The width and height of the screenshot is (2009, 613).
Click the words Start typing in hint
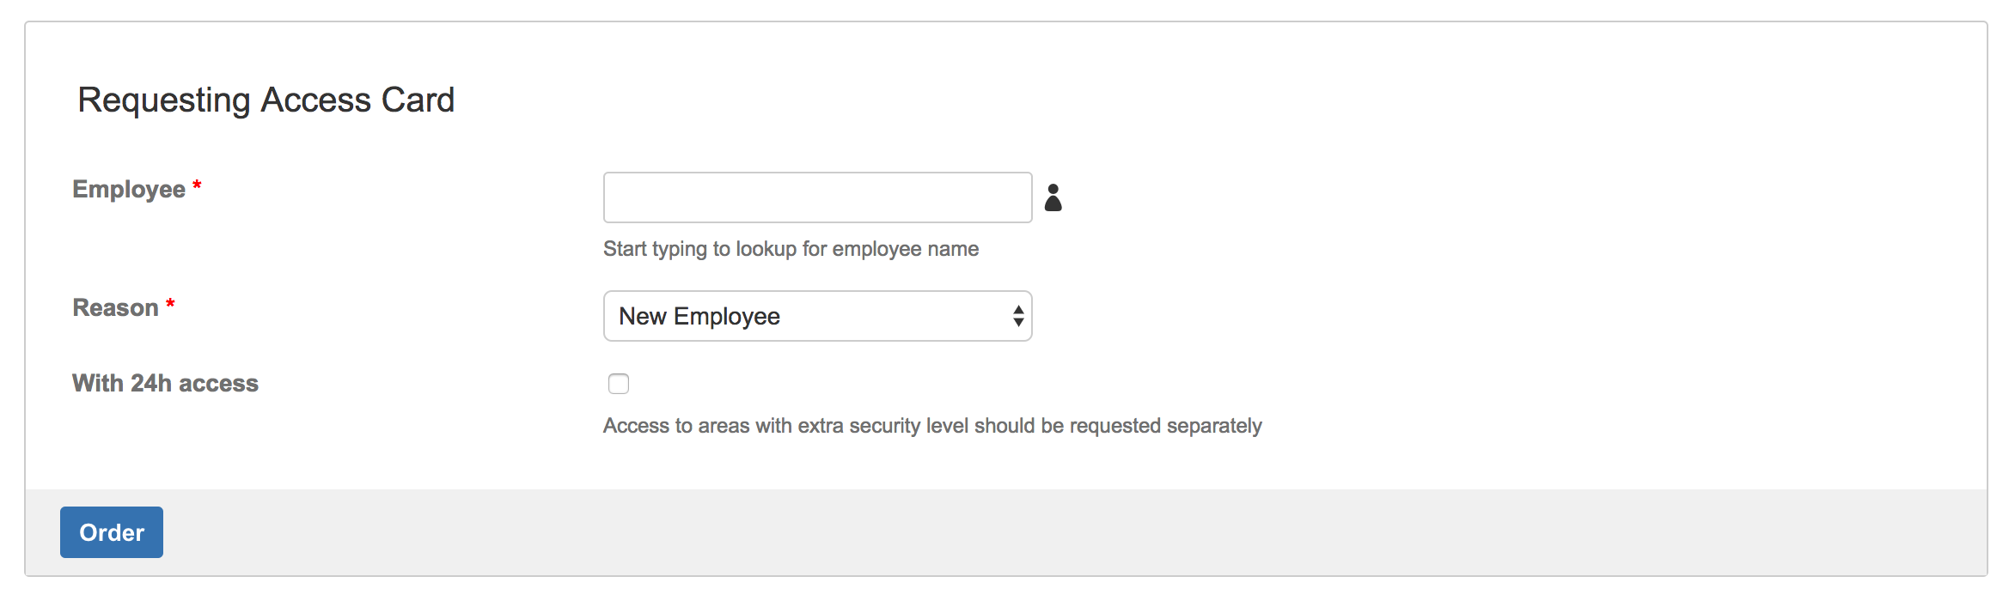pos(655,249)
